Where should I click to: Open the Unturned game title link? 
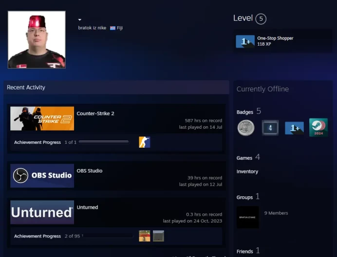click(x=87, y=207)
